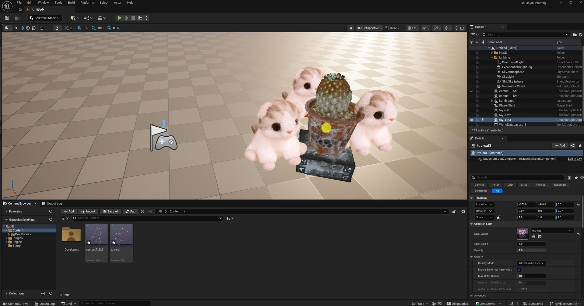The width and height of the screenshot is (584, 306).
Task: Open the Lit view mode dropdown
Action: [x=413, y=28]
